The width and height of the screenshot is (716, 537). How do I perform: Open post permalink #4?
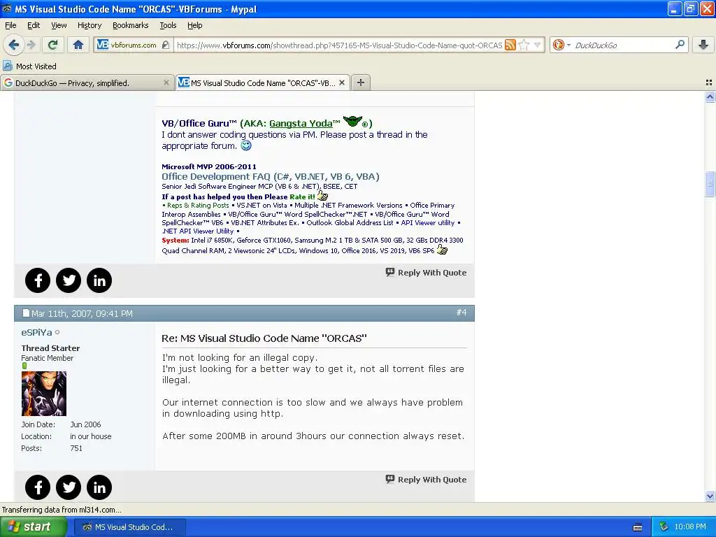tap(461, 313)
